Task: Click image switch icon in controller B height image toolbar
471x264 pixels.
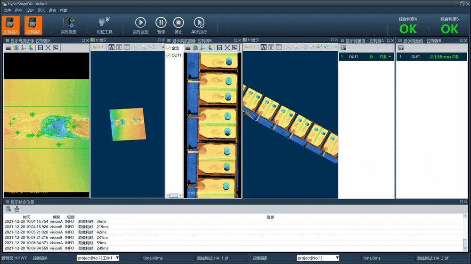Action: pyautogui.click(x=235, y=47)
